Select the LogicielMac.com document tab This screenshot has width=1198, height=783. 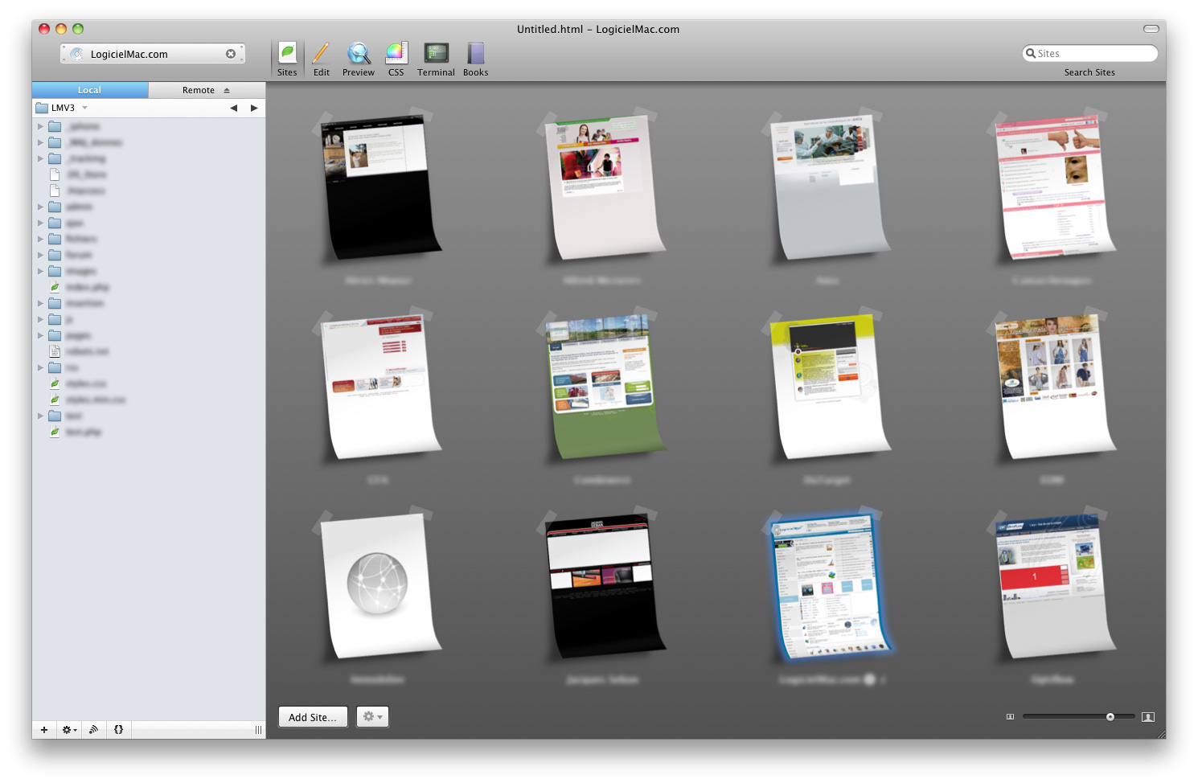[x=153, y=54]
